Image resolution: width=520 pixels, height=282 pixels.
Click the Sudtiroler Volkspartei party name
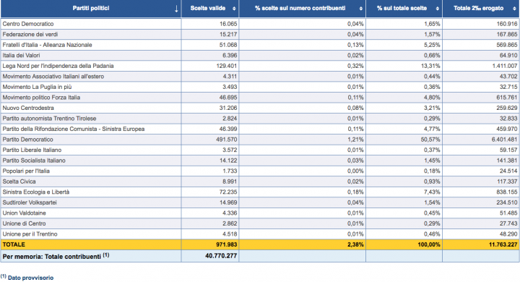point(30,202)
